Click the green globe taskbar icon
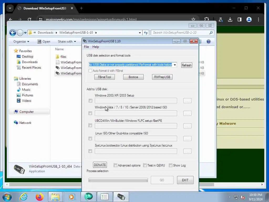This screenshot has height=202, width=269. (x=88, y=197)
